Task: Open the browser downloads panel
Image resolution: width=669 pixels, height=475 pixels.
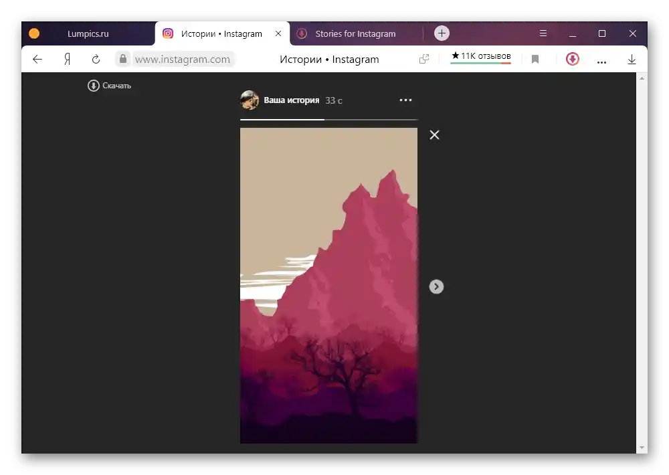Action: (x=632, y=59)
